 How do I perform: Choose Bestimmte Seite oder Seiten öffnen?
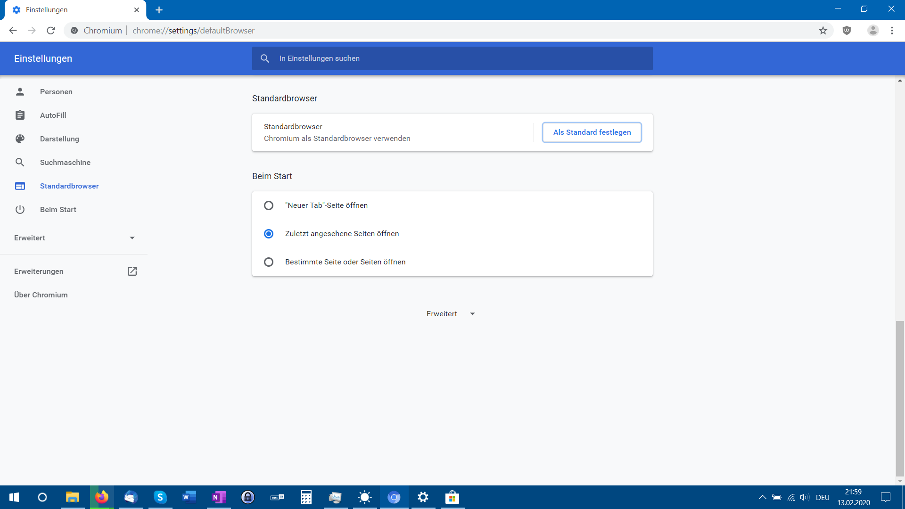coord(269,262)
